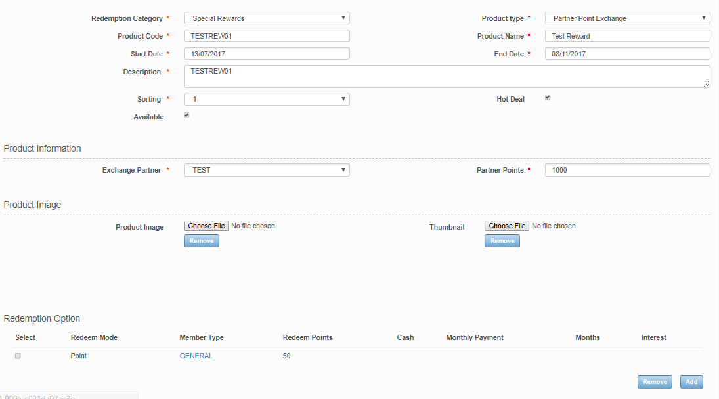Image resolution: width=719 pixels, height=399 pixels.
Task: Remove the selected redemption option
Action: click(x=655, y=382)
